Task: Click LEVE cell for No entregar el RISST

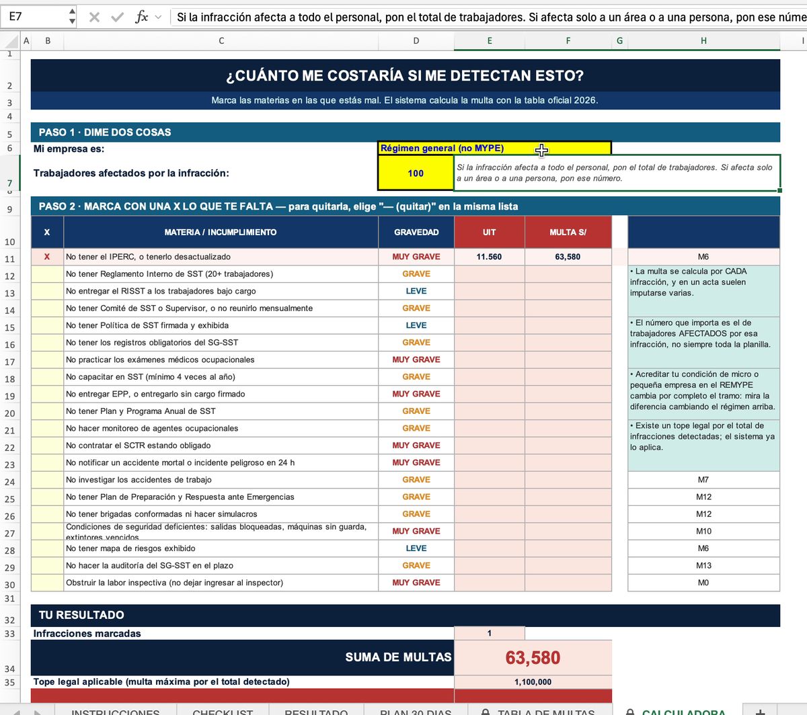Action: tap(416, 291)
